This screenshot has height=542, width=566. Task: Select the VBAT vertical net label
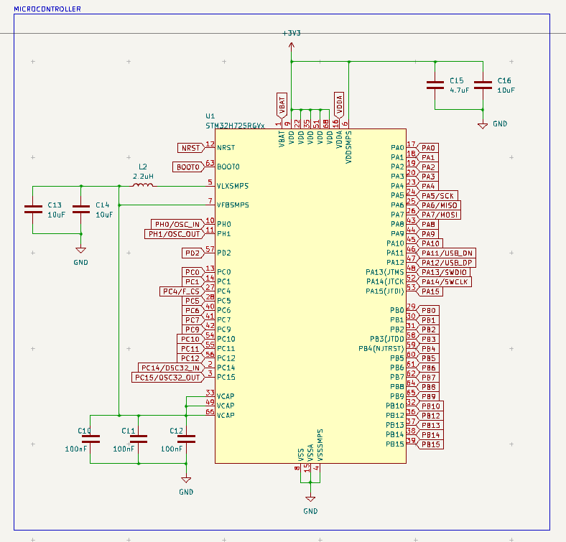[x=282, y=106]
